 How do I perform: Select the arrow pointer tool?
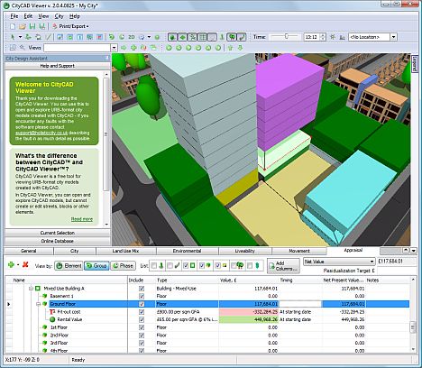[13, 37]
